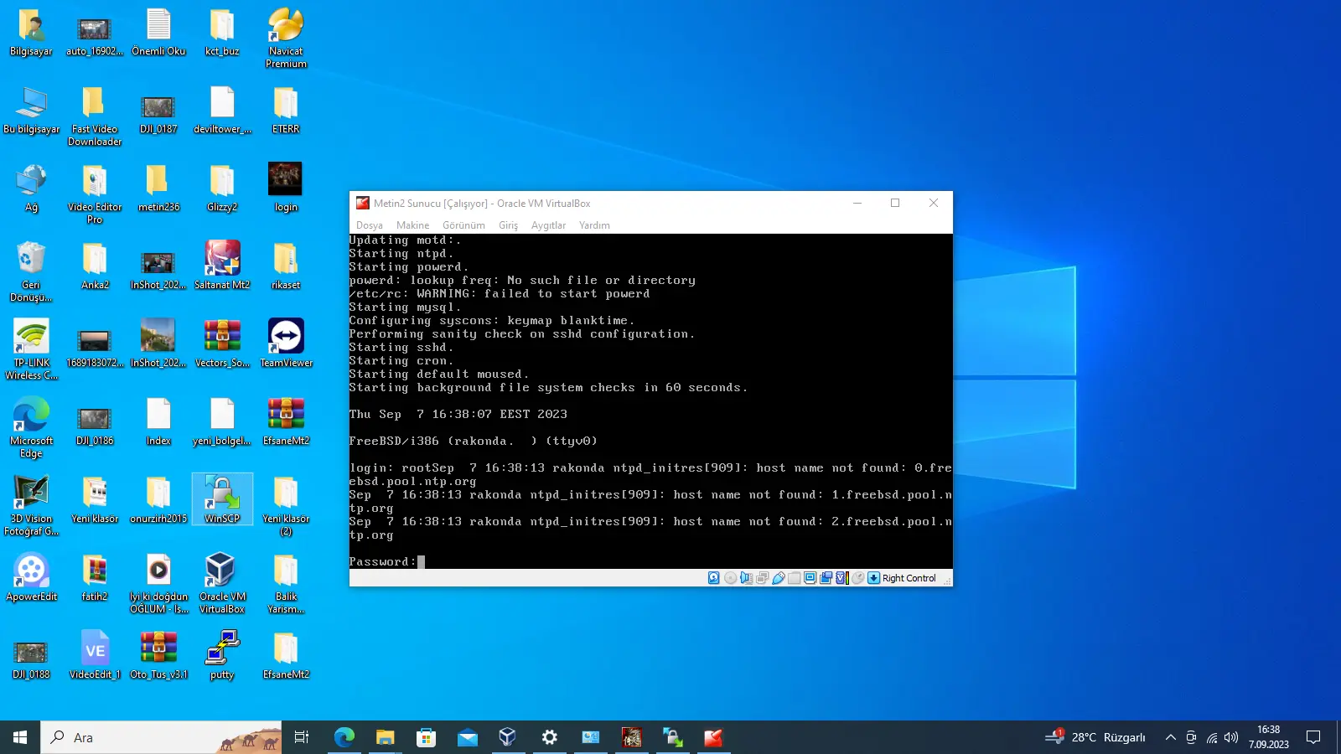Image resolution: width=1341 pixels, height=754 pixels.
Task: Select the Oracle VM VirtualBox desktop icon
Action: pyautogui.click(x=222, y=583)
